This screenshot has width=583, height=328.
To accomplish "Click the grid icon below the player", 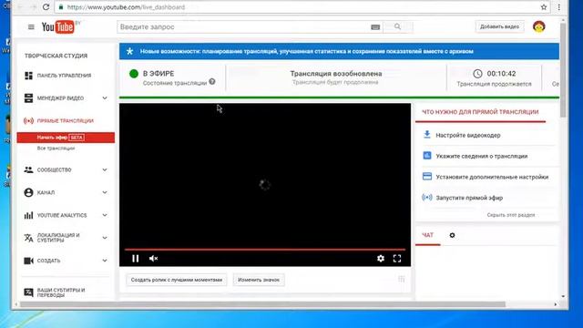I will click(401, 279).
